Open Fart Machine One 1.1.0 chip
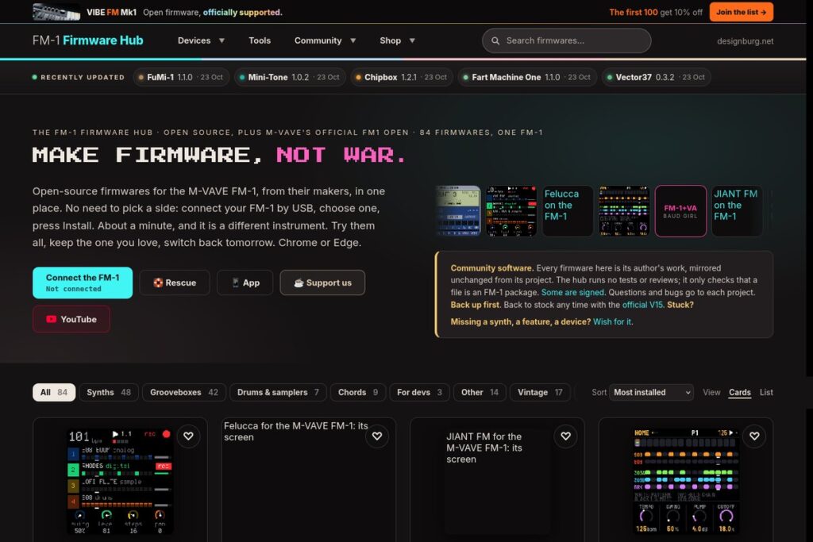The height and width of the screenshot is (542, 813). [527, 77]
